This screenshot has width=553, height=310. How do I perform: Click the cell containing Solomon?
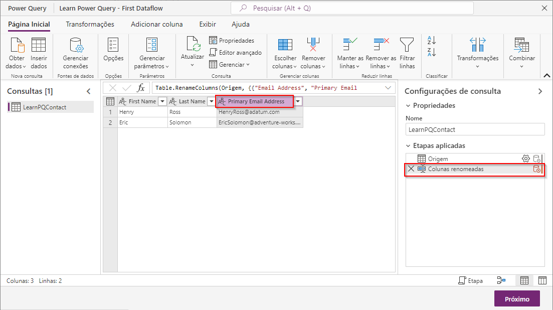(x=192, y=122)
